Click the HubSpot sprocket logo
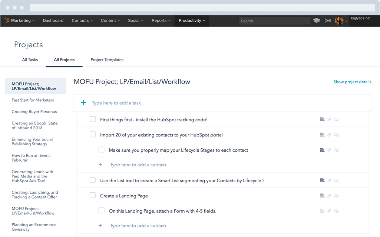 [7, 21]
